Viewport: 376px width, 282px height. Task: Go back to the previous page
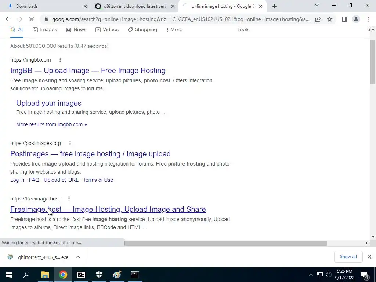tap(8, 19)
